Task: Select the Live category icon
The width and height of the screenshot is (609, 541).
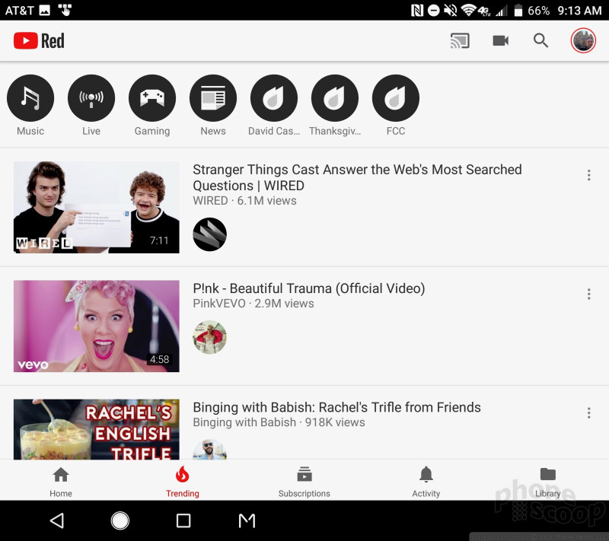Action: (x=91, y=98)
